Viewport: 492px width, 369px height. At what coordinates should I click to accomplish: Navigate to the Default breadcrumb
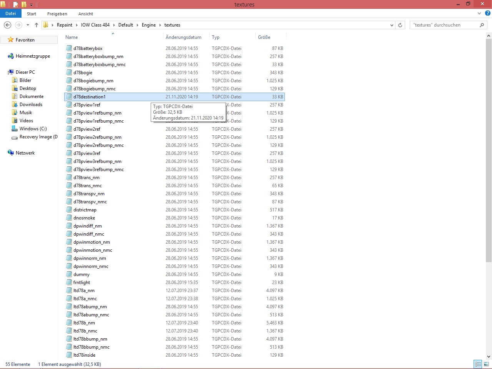tap(126, 25)
